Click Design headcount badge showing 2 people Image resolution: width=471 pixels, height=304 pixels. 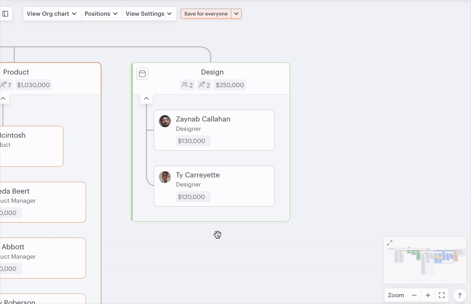tap(187, 85)
